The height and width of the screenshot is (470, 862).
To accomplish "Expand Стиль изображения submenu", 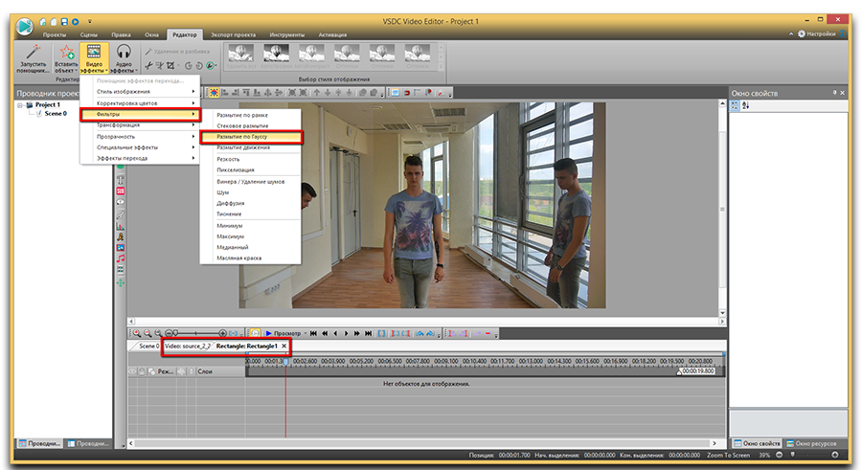I will (140, 91).
